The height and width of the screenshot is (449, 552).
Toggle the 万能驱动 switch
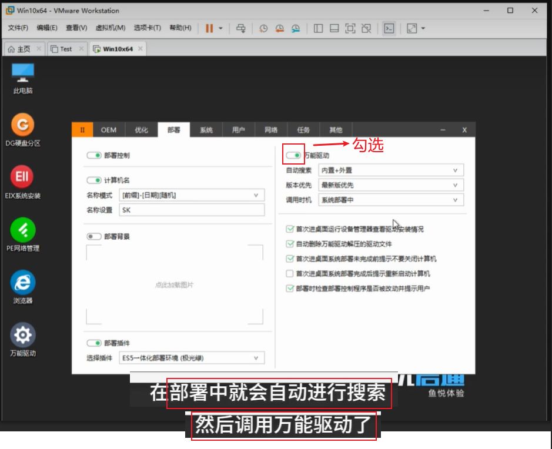[x=293, y=155]
